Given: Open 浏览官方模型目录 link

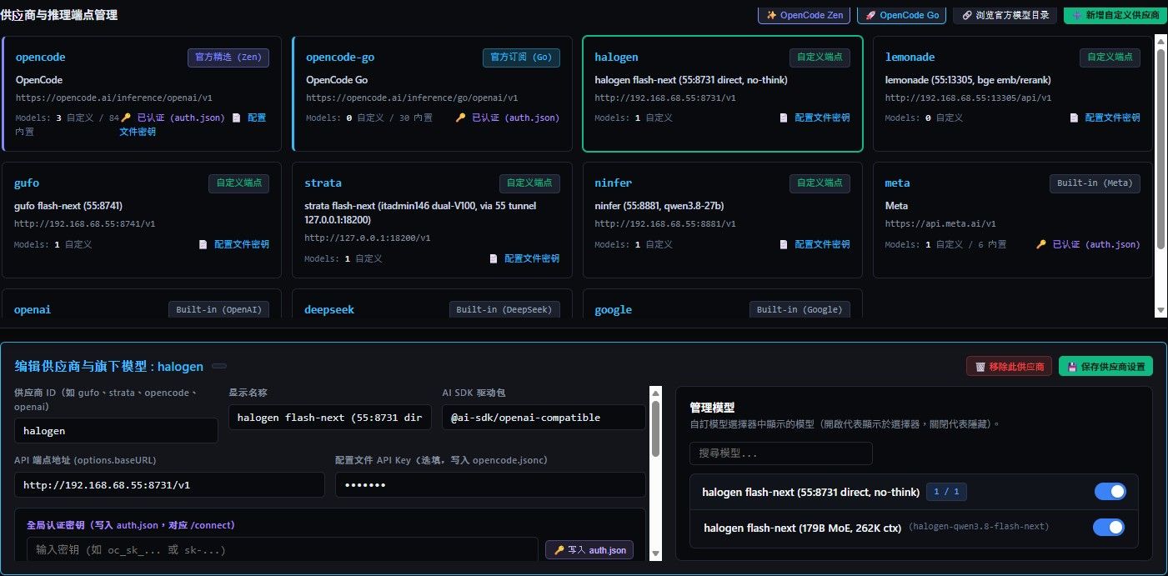Looking at the screenshot, I should 1005,15.
